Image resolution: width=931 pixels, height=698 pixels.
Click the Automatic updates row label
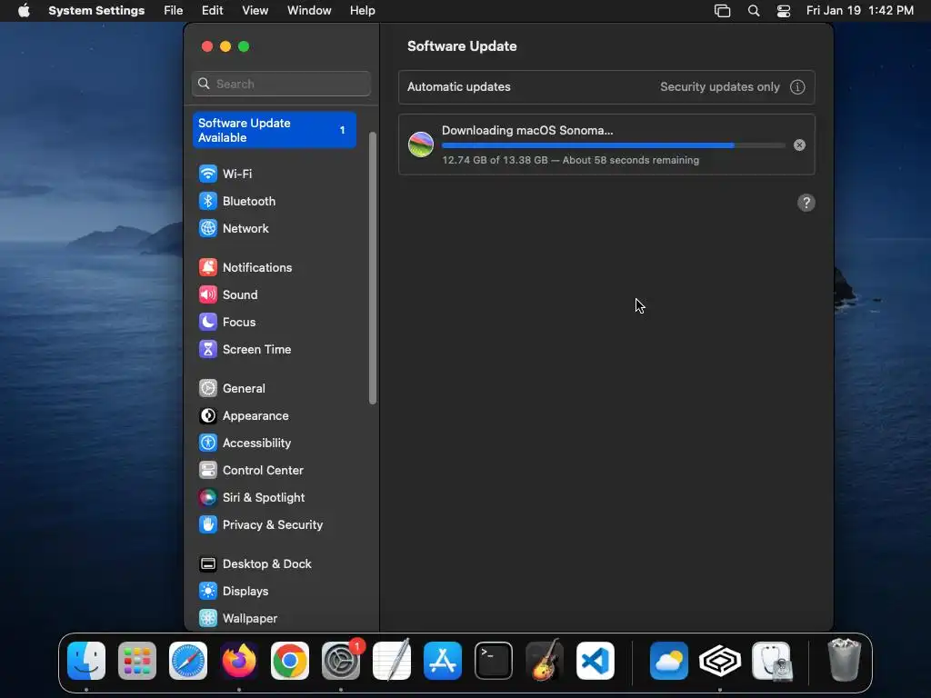458,87
